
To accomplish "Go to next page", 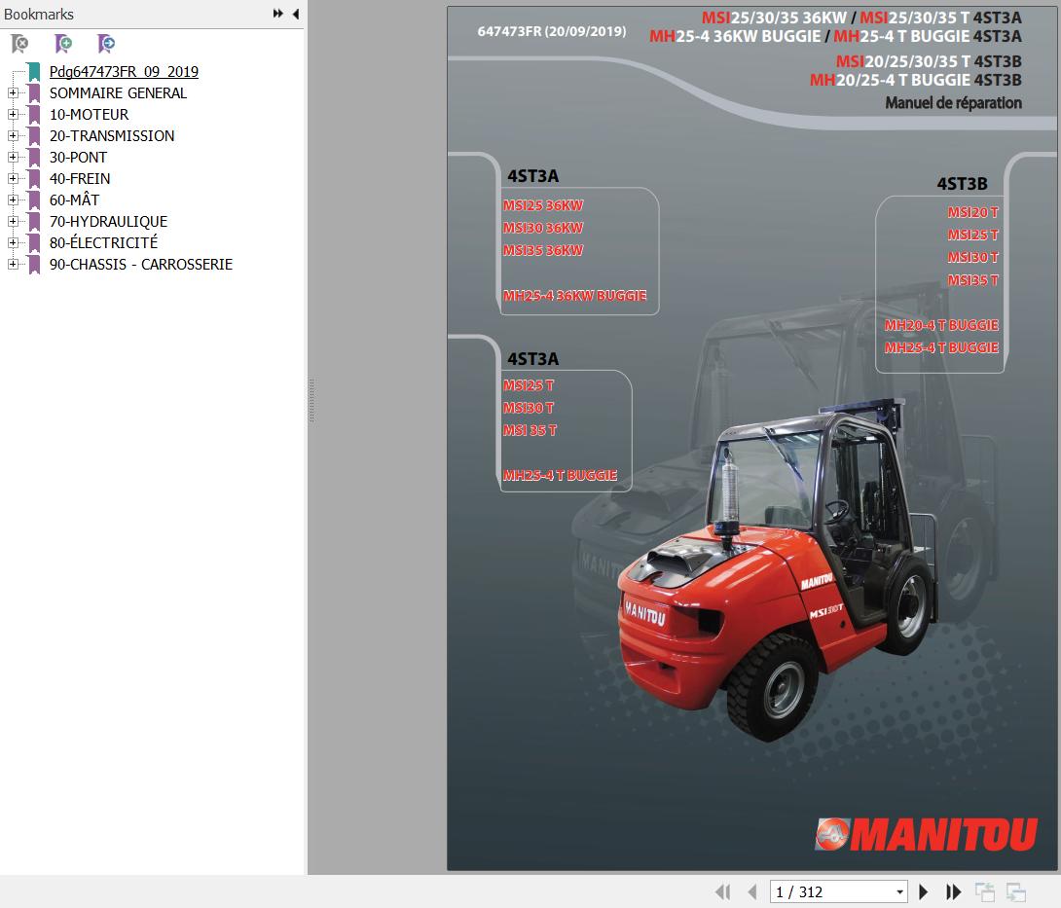I will click(x=923, y=891).
